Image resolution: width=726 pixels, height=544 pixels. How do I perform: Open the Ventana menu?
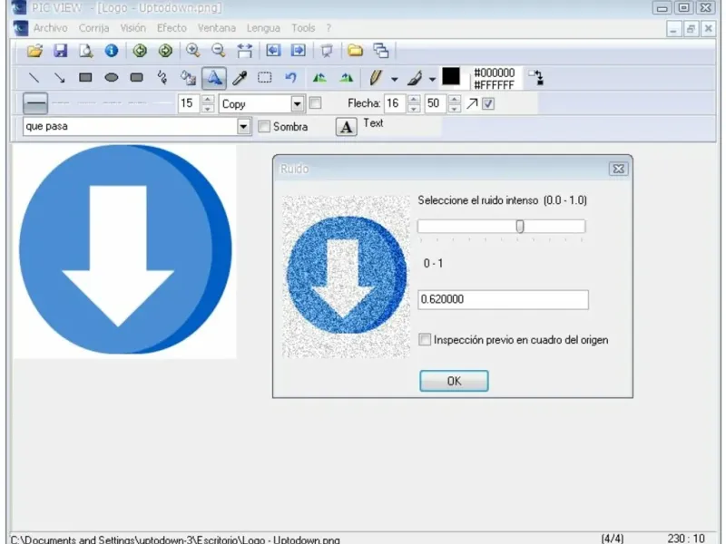click(217, 28)
